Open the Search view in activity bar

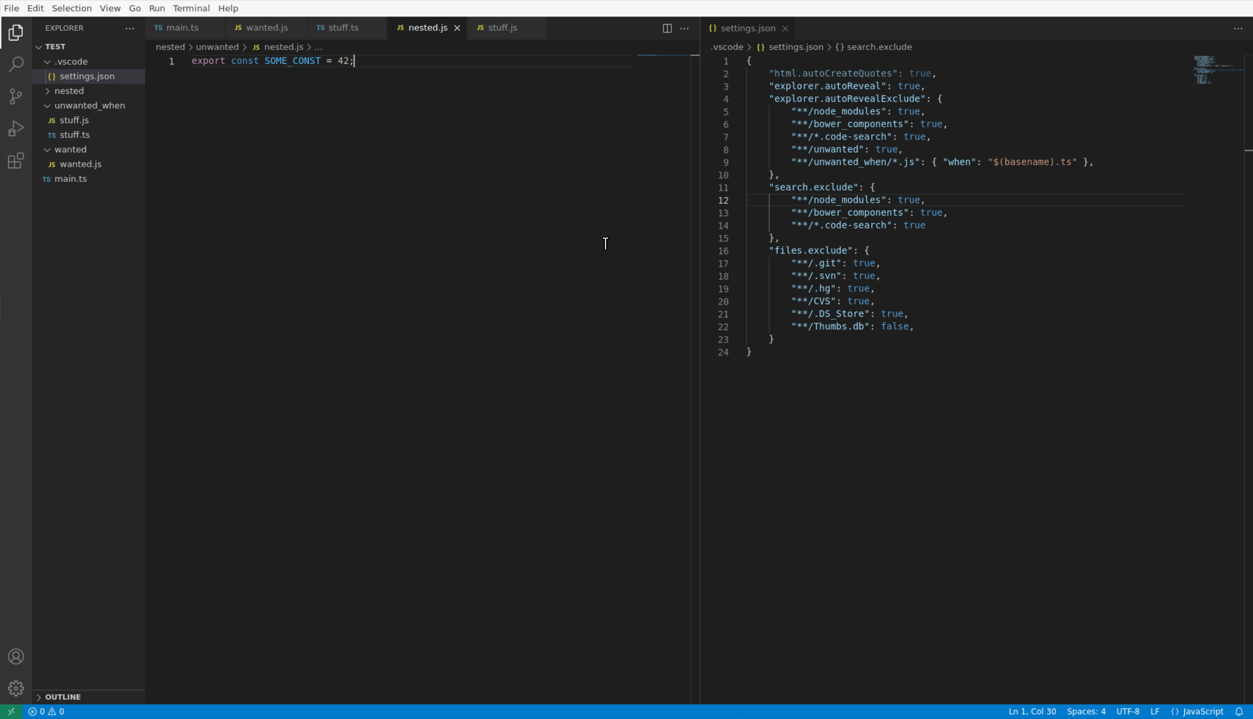(x=16, y=64)
